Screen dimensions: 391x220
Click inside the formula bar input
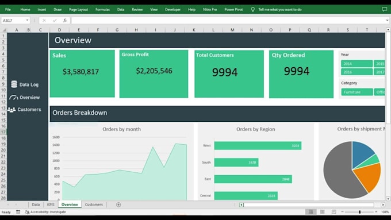click(228, 21)
